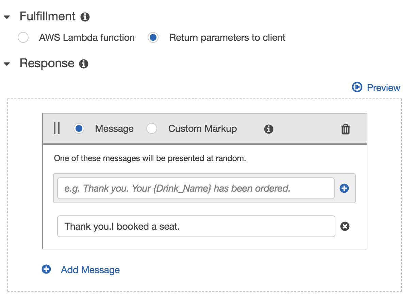Click the blue plus to add typed message
The image size is (415, 299).
[x=344, y=188]
